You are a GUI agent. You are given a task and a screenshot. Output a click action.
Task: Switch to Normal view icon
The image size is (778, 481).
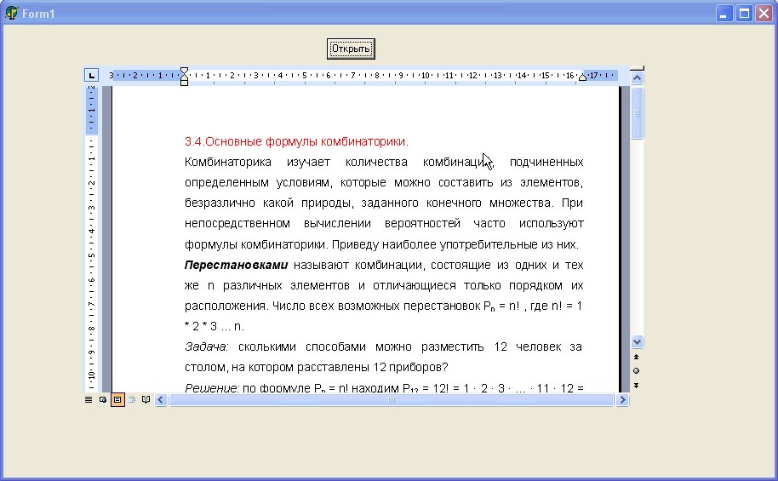click(89, 399)
